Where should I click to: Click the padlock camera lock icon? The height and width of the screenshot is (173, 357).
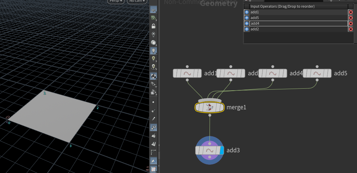(153, 26)
